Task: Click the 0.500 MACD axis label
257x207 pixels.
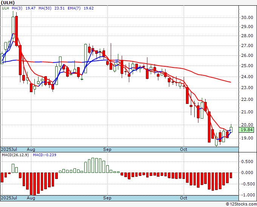Action: click(247, 162)
